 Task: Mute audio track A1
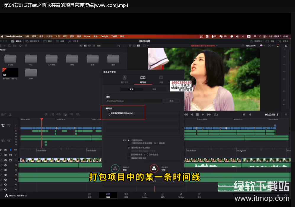coord(6,165)
